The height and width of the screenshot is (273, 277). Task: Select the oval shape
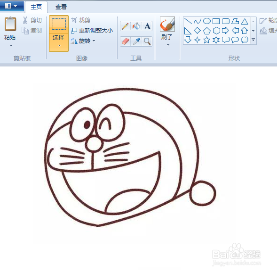click(206, 21)
